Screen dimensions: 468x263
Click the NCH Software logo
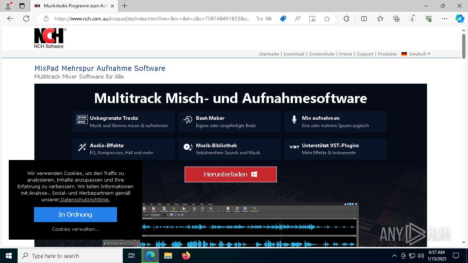pos(50,38)
